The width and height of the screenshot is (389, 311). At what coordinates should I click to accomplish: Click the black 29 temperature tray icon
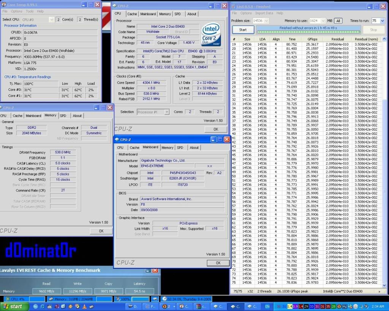pyautogui.click(x=306, y=306)
